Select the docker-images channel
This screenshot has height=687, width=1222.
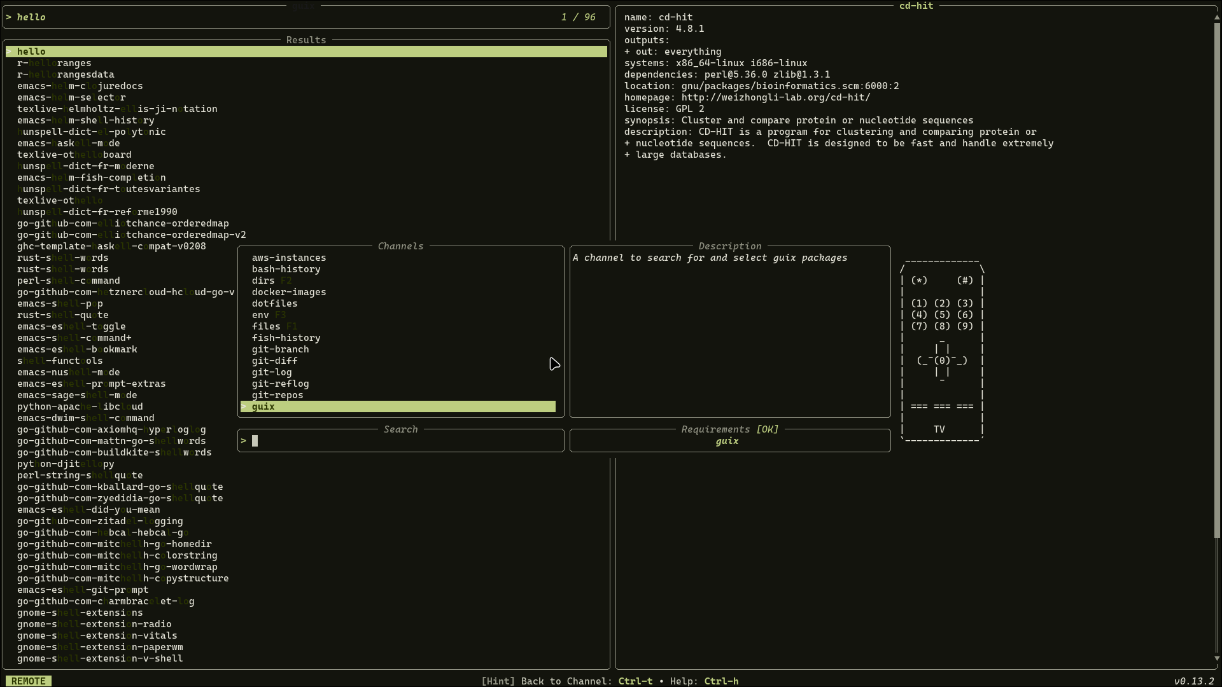tap(288, 292)
